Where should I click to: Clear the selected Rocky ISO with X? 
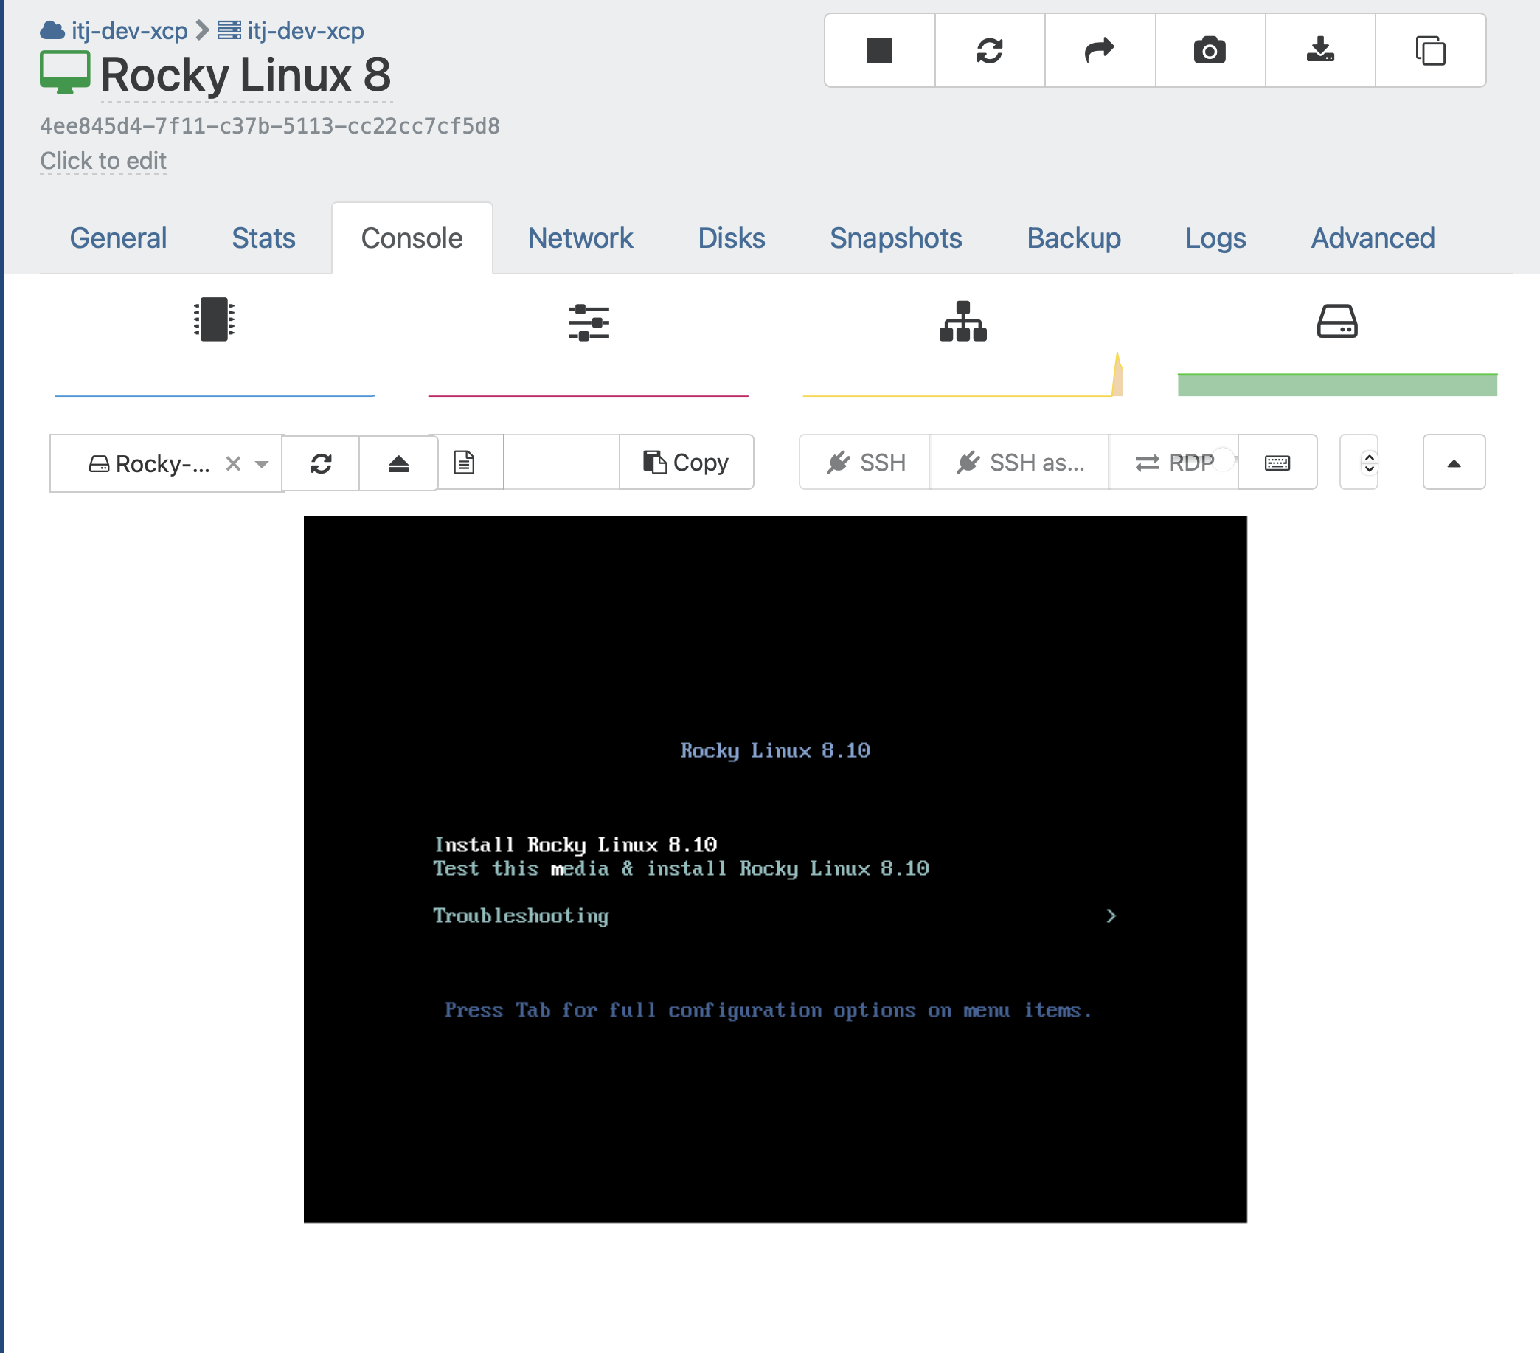[x=234, y=463]
